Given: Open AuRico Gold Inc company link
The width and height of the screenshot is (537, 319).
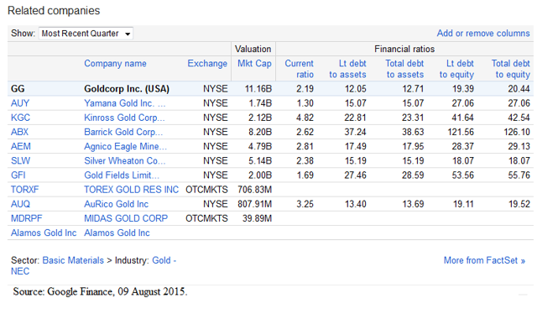Looking at the screenshot, I should click(x=116, y=204).
